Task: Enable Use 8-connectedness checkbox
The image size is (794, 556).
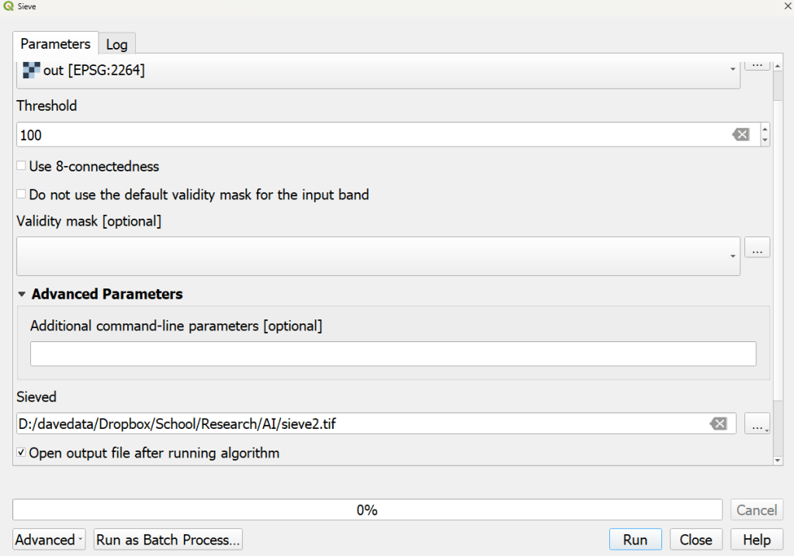Action: tap(22, 166)
